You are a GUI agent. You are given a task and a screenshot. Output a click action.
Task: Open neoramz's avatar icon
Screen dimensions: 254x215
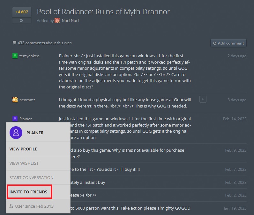coord(15,100)
